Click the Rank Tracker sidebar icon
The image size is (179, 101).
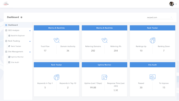(x=9, y=46)
